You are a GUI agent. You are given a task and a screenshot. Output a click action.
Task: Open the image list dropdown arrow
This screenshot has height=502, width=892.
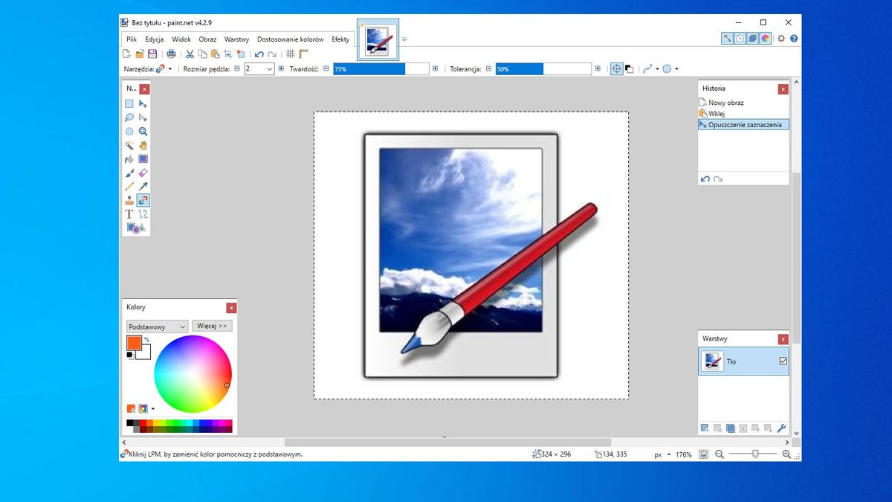(404, 39)
